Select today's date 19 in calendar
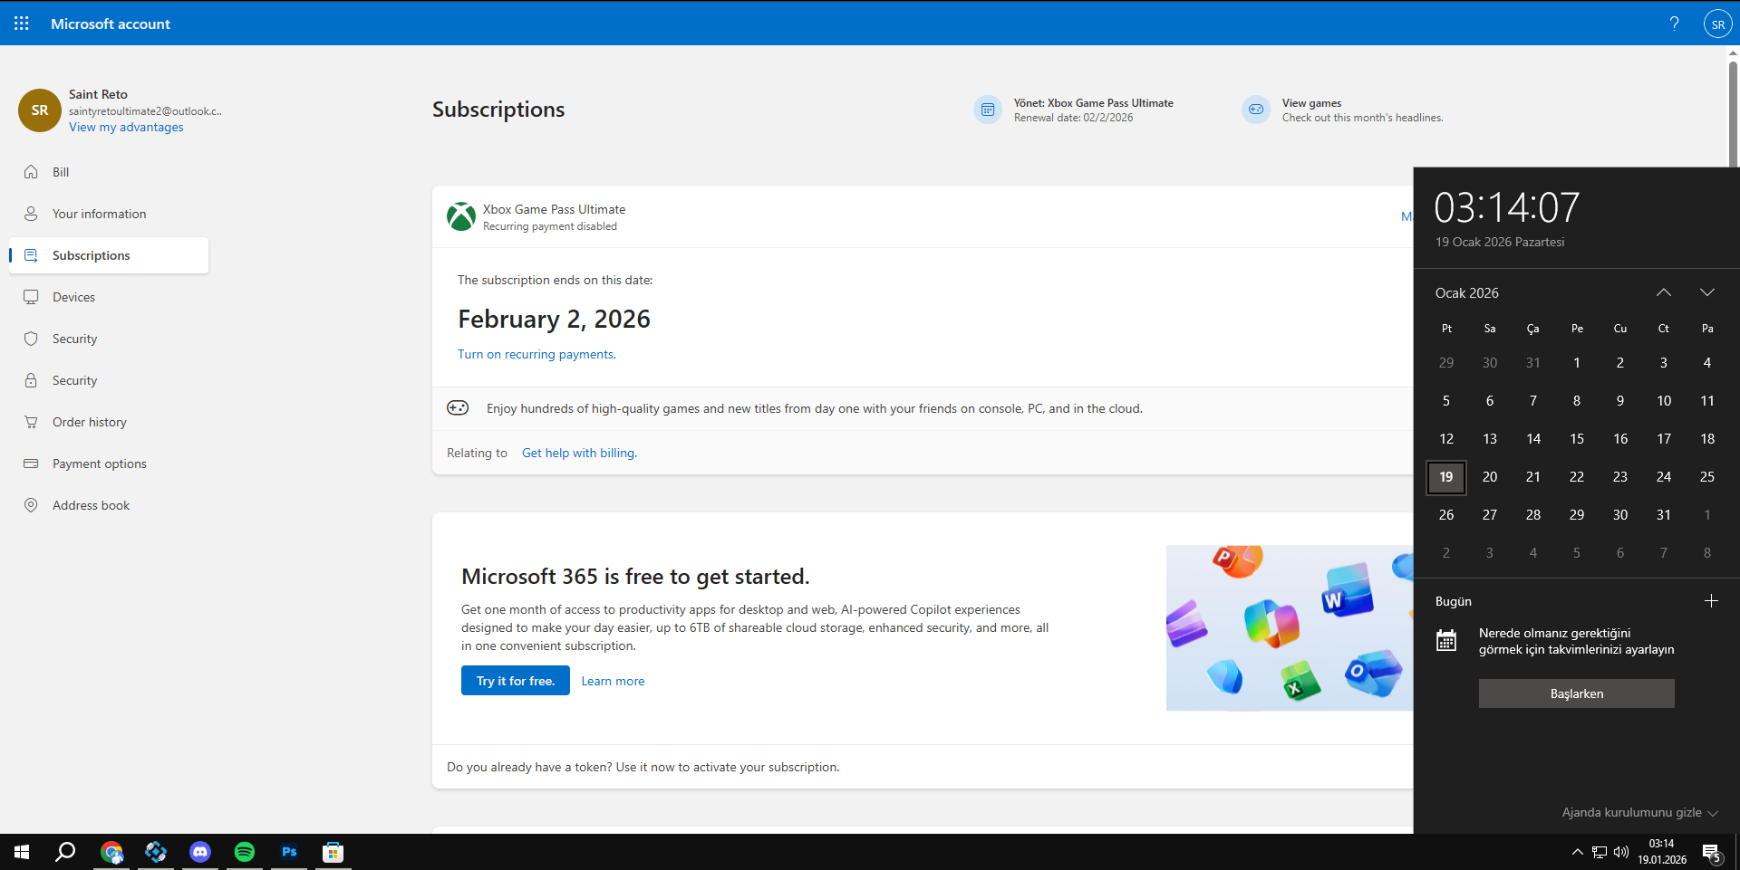This screenshot has height=870, width=1740. [1446, 477]
